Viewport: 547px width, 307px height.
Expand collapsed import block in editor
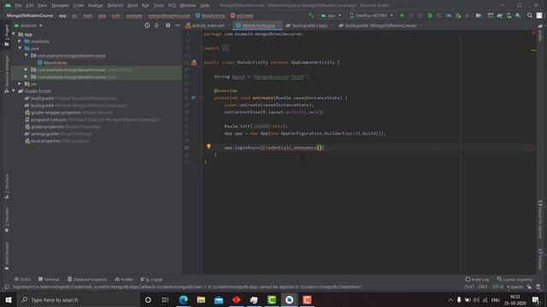pyautogui.click(x=226, y=48)
